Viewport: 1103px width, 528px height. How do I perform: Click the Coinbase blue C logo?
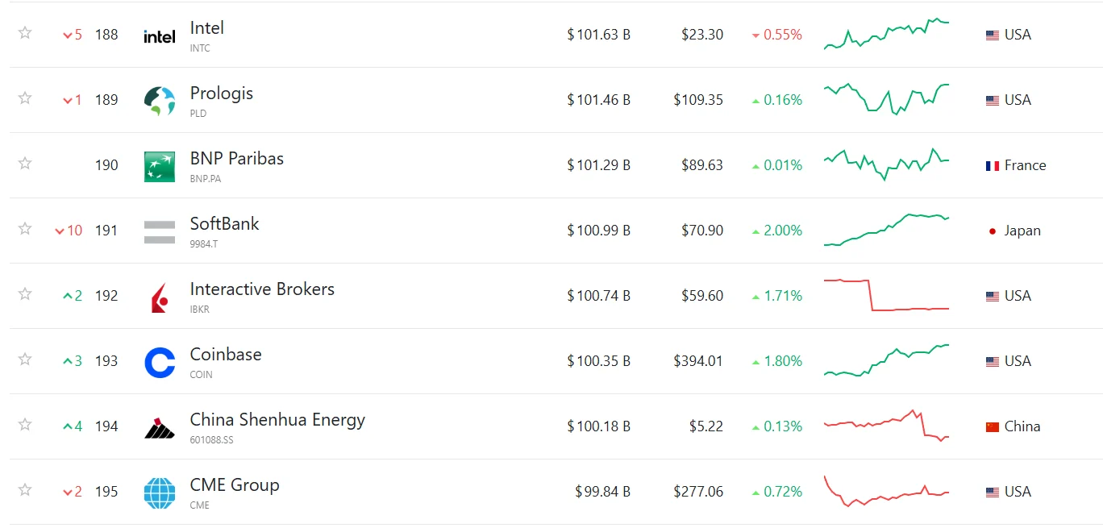[159, 362]
